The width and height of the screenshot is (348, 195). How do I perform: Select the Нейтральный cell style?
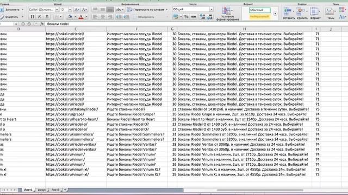(x=260, y=17)
